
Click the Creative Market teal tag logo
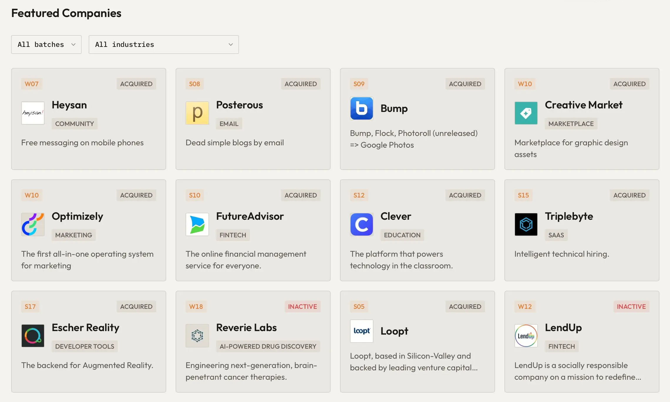coord(526,113)
